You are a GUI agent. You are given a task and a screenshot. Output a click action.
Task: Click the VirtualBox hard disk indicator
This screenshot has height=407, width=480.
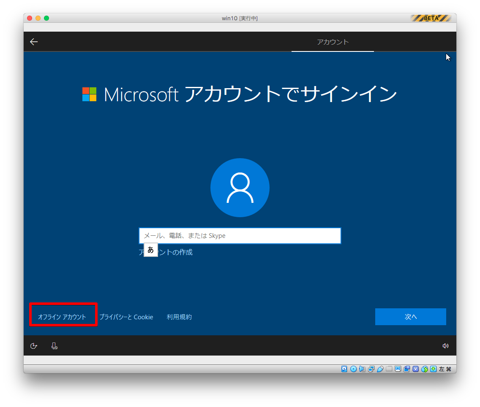(344, 369)
